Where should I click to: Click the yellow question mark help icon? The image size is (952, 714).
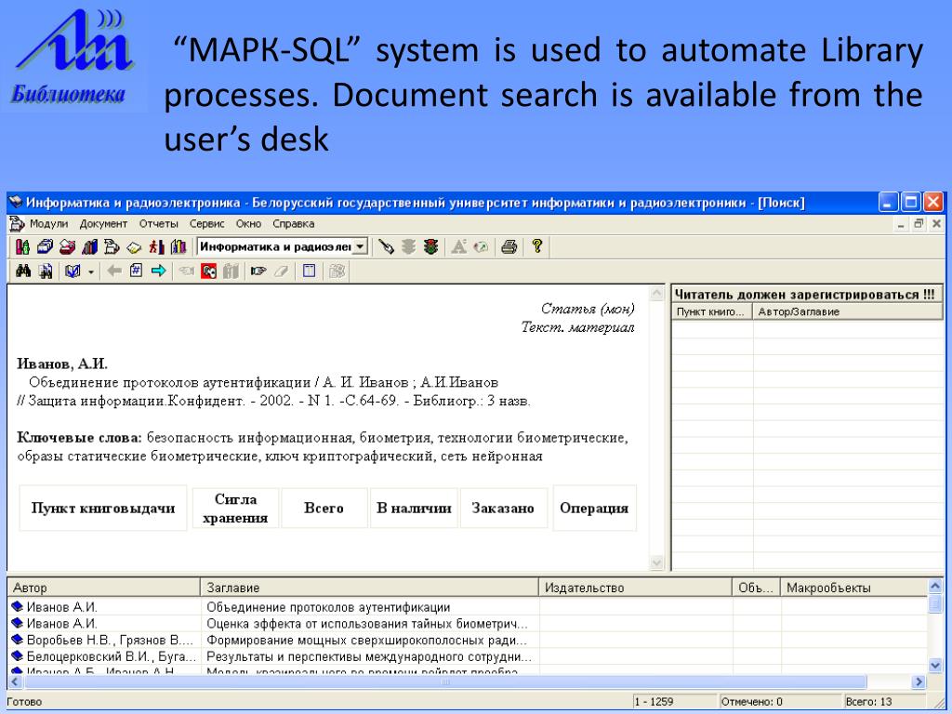click(x=536, y=247)
